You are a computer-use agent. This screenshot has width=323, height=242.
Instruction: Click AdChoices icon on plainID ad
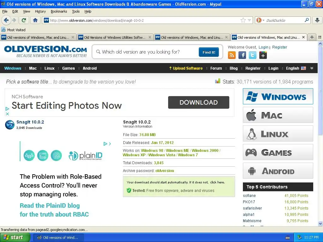(x=105, y=144)
